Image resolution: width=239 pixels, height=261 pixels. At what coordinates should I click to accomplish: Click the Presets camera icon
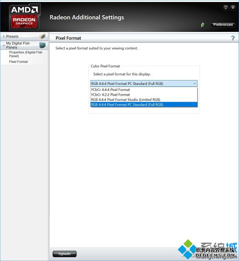point(43,36)
